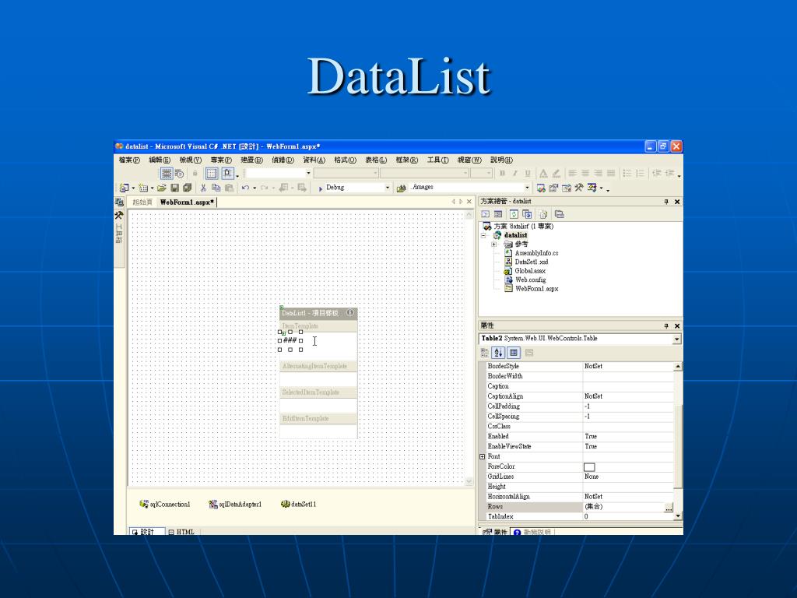Click the Properties grid scrollbar down arrow
797x598 pixels.
point(678,516)
